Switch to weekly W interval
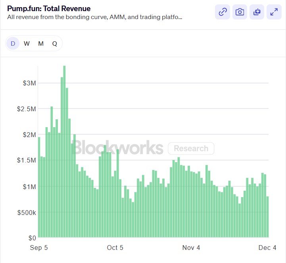Viewport: 286px width, 263px height. click(x=27, y=44)
